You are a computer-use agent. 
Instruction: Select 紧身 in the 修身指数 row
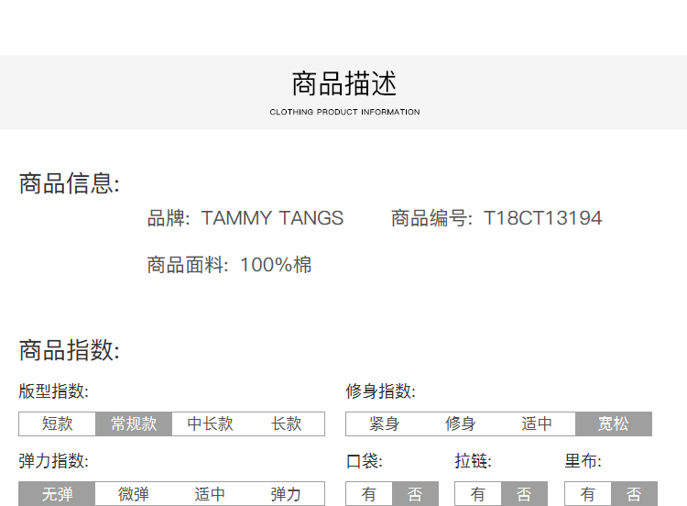click(x=384, y=423)
